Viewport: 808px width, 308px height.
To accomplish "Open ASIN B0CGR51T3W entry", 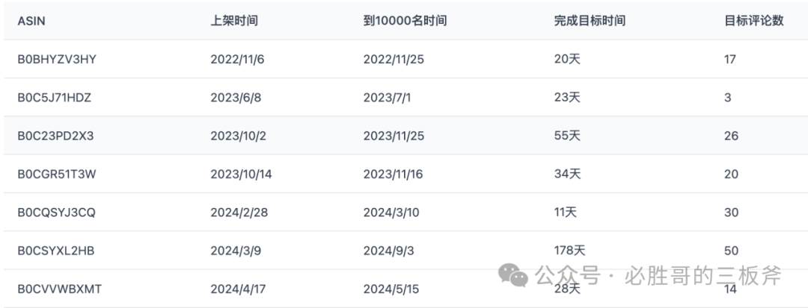I will tap(57, 174).
